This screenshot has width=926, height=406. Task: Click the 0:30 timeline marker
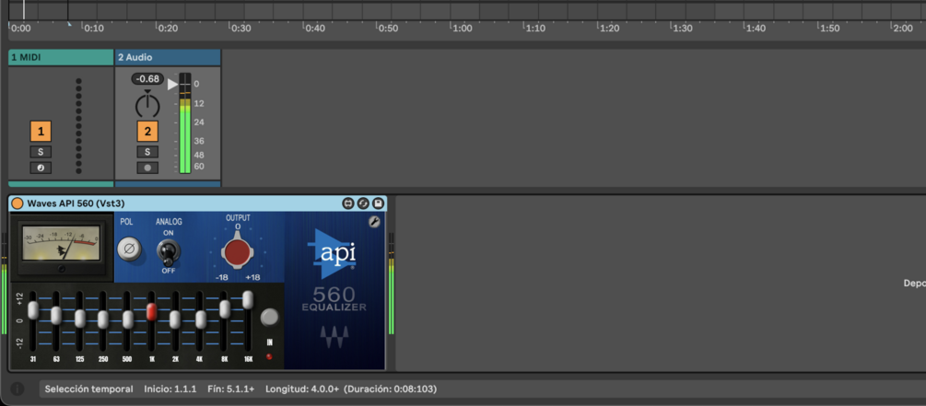[x=241, y=29]
